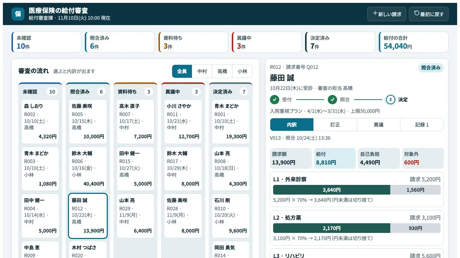
Task: Open the 佐藤 美咲 R005 claim card
Action: (88, 122)
